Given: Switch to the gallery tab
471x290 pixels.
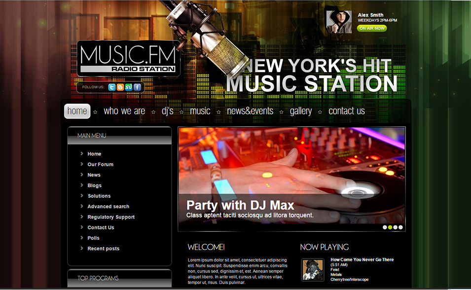Looking at the screenshot, I should pos(301,111).
